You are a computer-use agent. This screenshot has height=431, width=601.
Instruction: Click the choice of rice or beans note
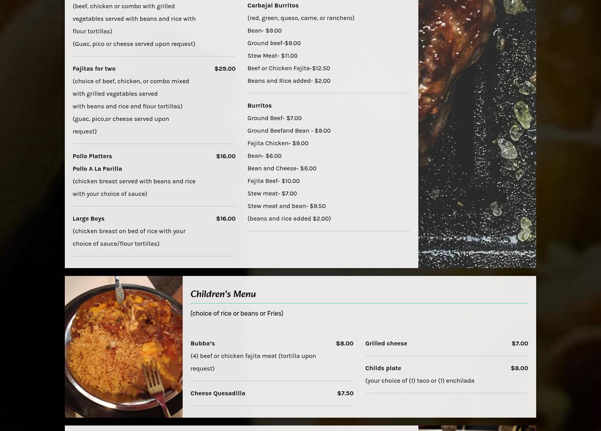point(237,313)
